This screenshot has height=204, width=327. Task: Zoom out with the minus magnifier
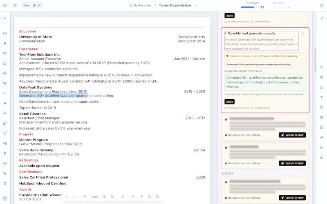(x=85, y=197)
